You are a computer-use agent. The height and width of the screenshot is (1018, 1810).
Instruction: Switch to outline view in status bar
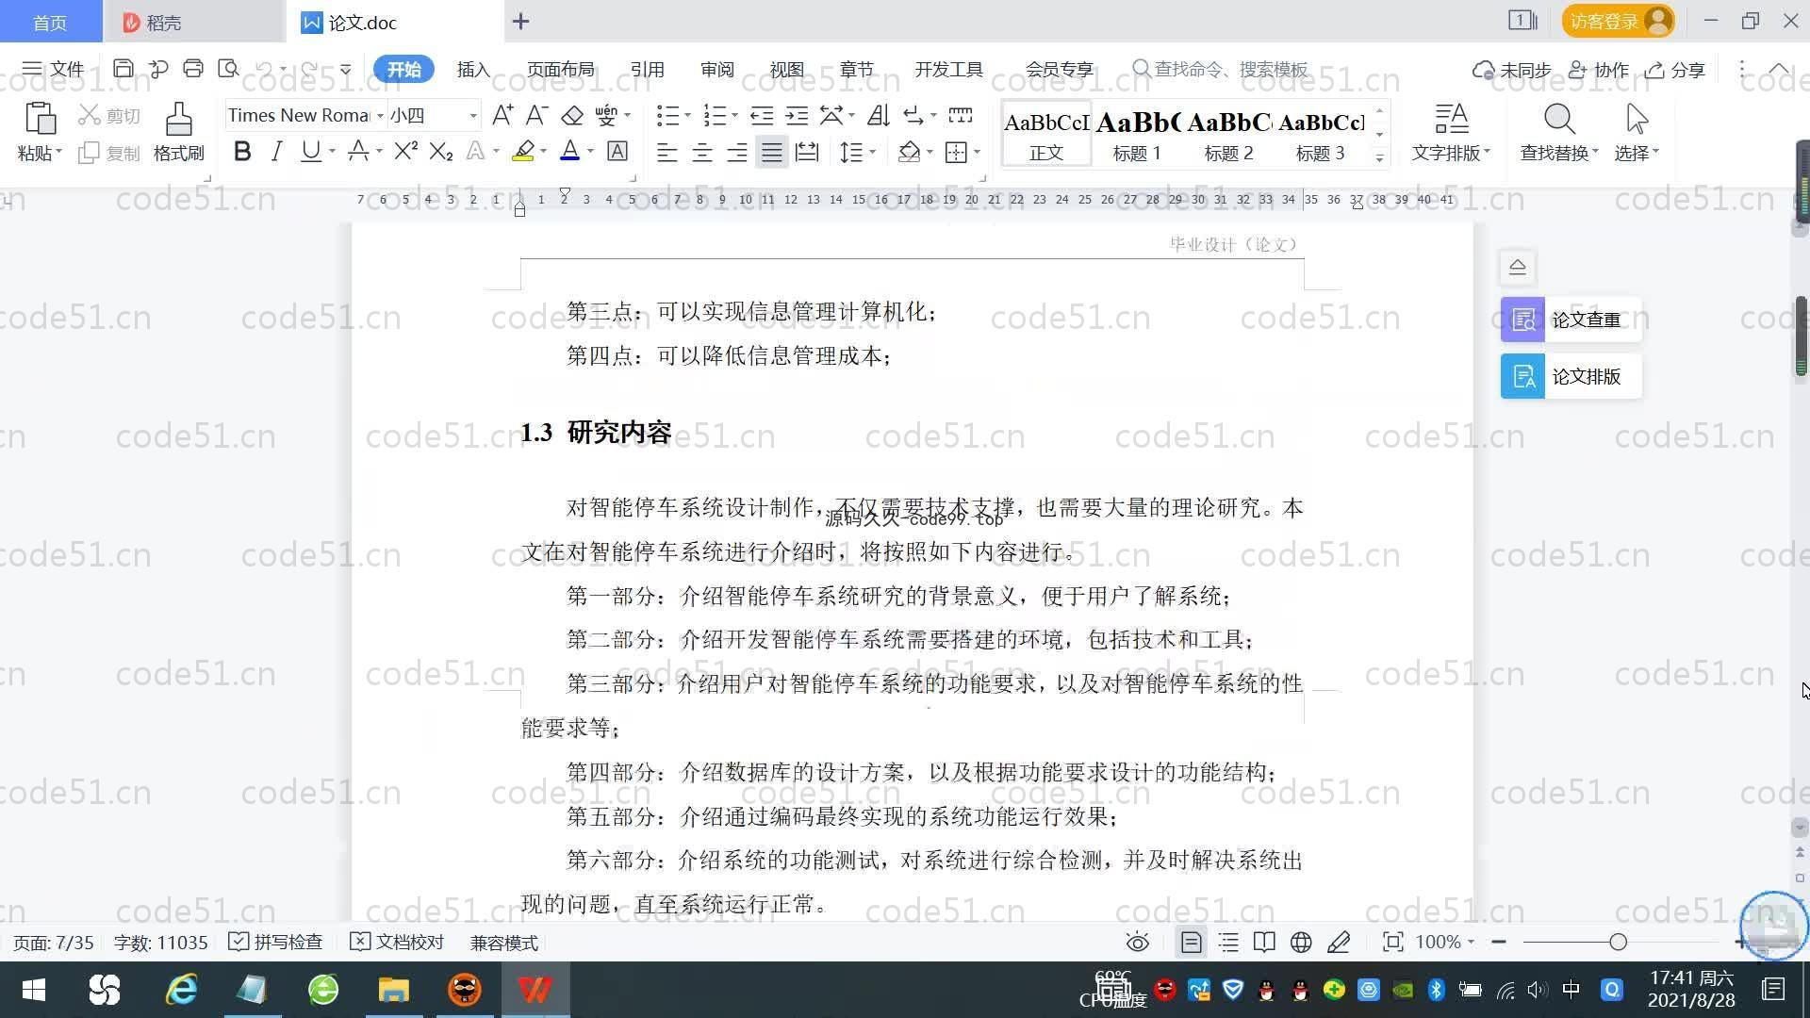[1228, 942]
